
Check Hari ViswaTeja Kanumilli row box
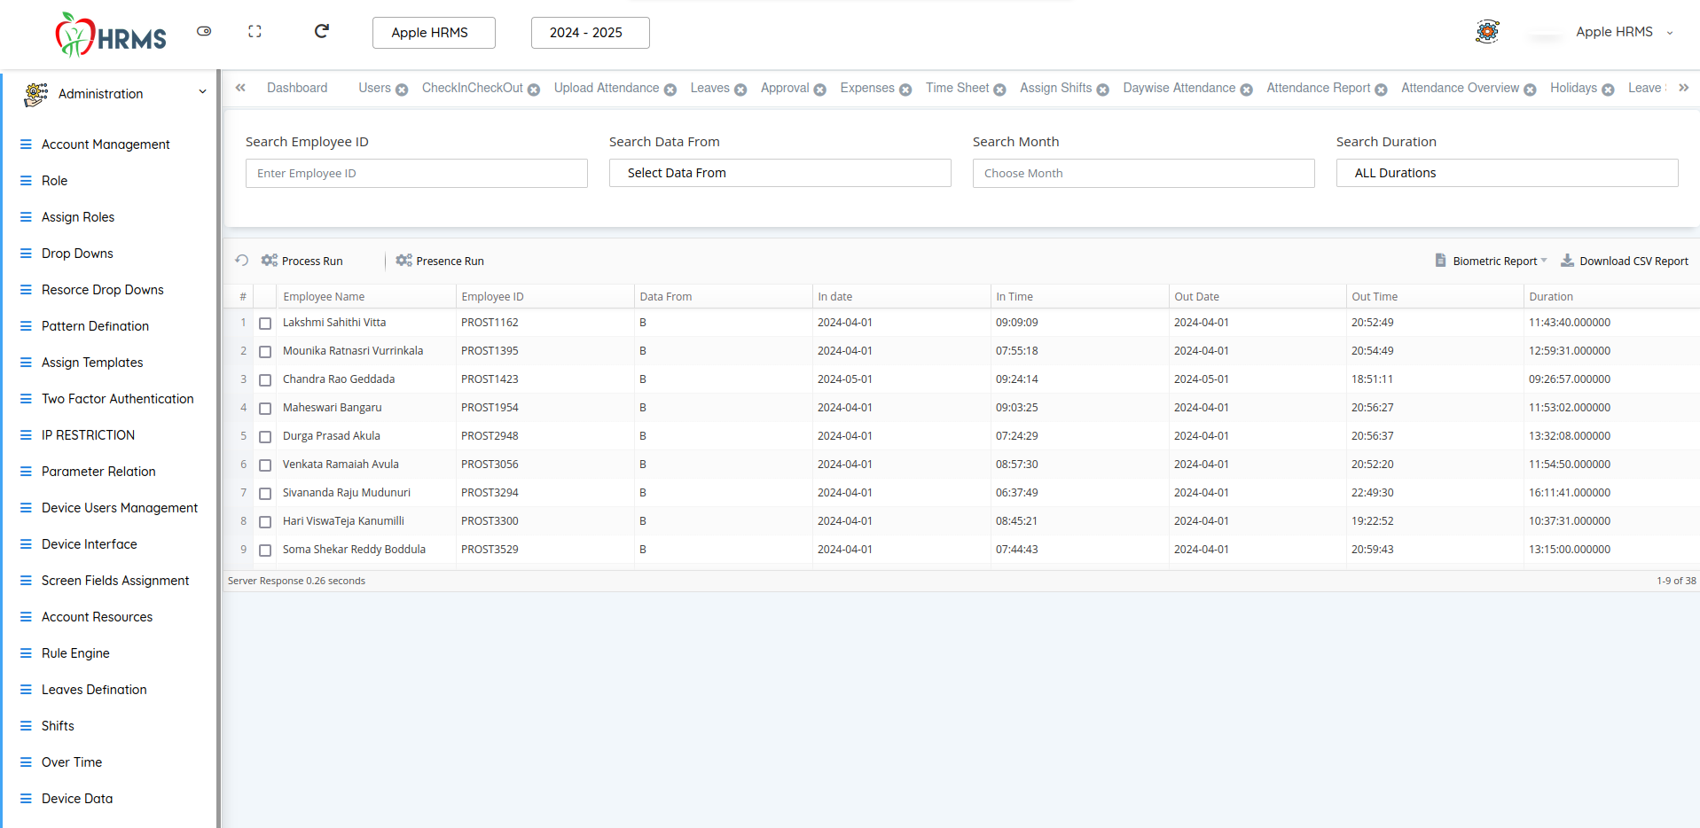click(265, 522)
